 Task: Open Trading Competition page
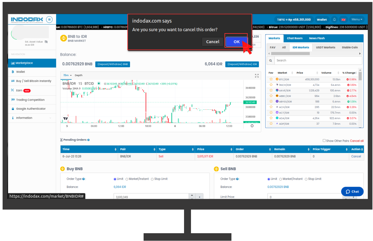click(32, 100)
